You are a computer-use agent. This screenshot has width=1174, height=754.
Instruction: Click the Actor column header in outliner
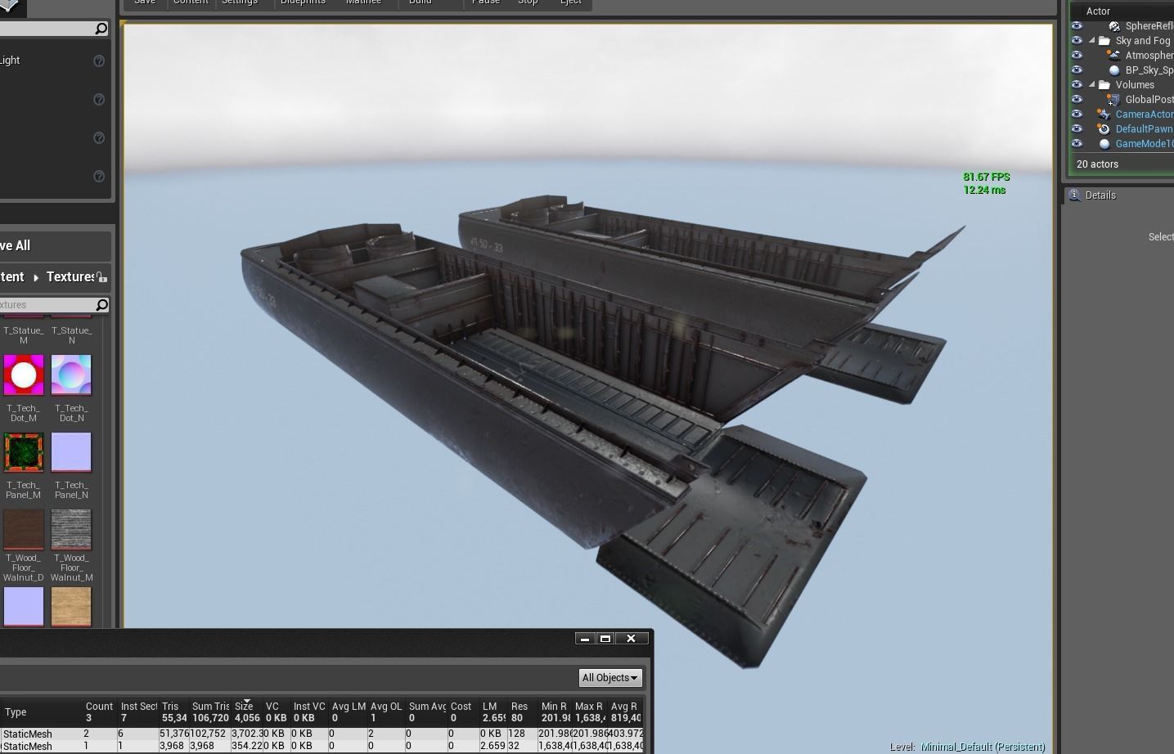pyautogui.click(x=1098, y=11)
